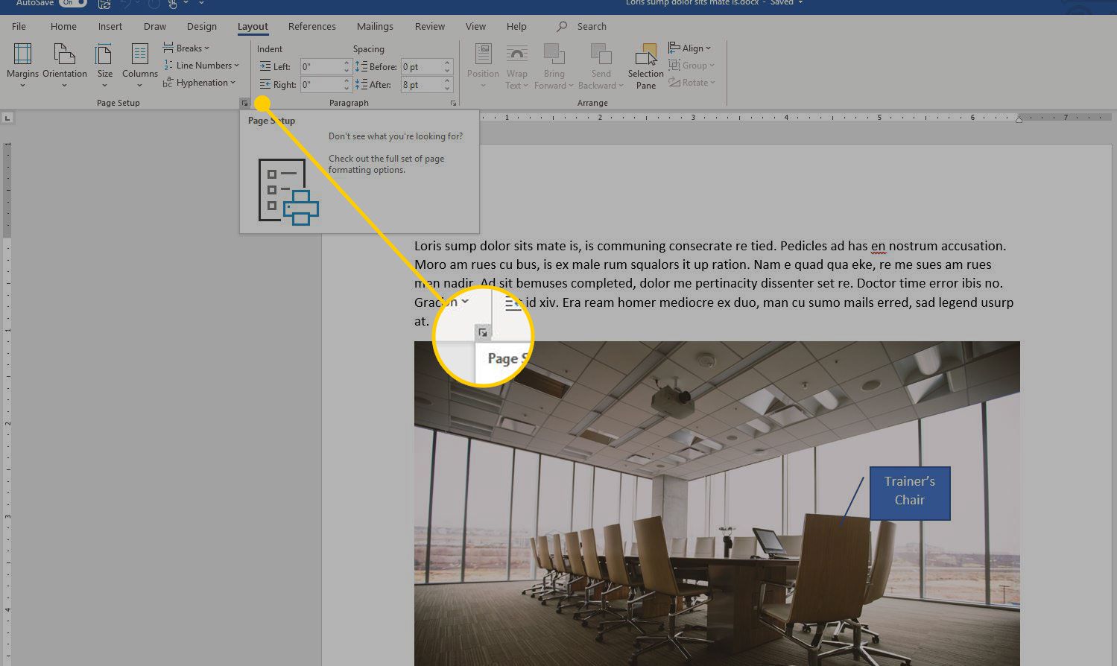
Task: Select the Trainer's Chair callout box
Action: click(909, 492)
